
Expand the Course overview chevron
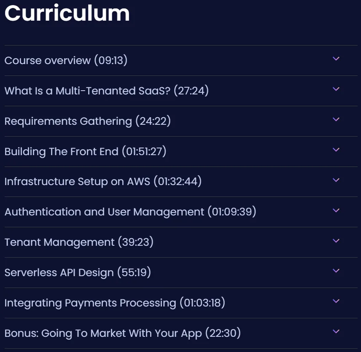pyautogui.click(x=336, y=59)
